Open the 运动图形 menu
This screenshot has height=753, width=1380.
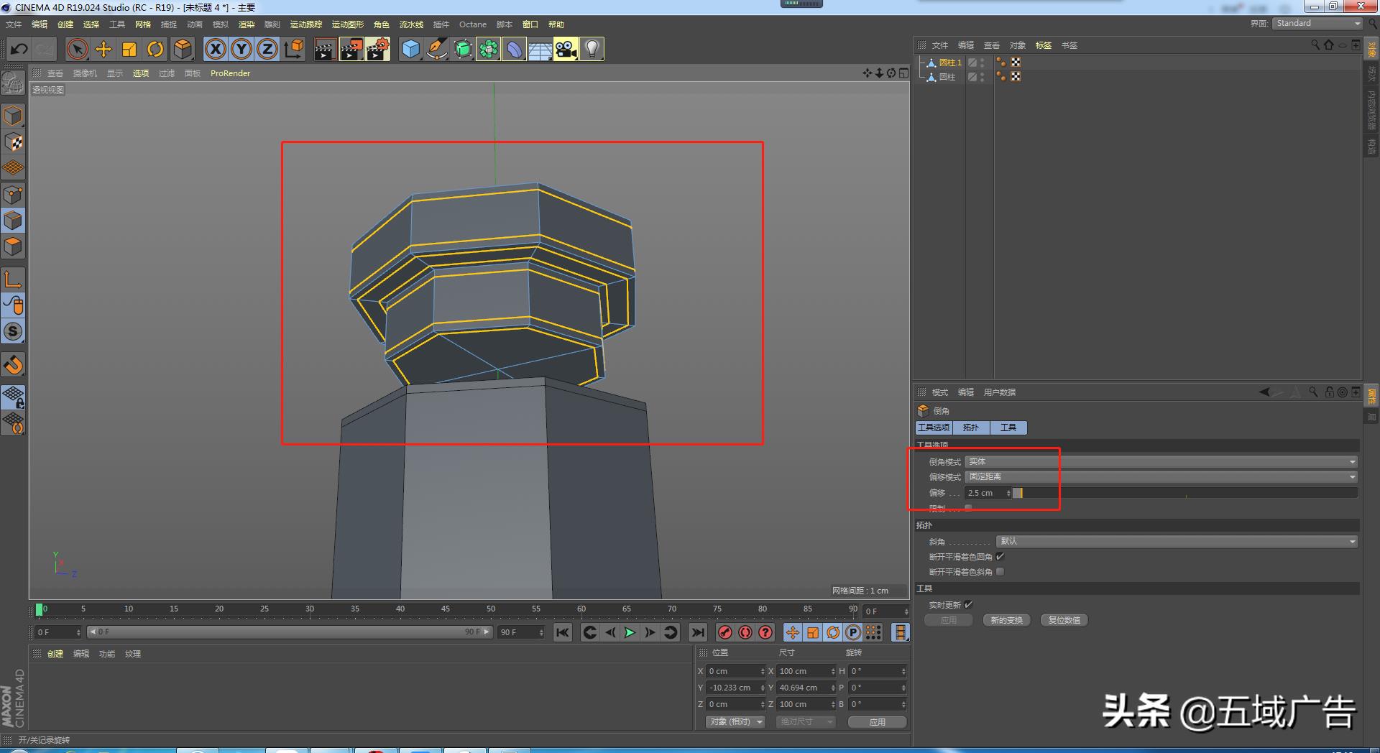(348, 24)
